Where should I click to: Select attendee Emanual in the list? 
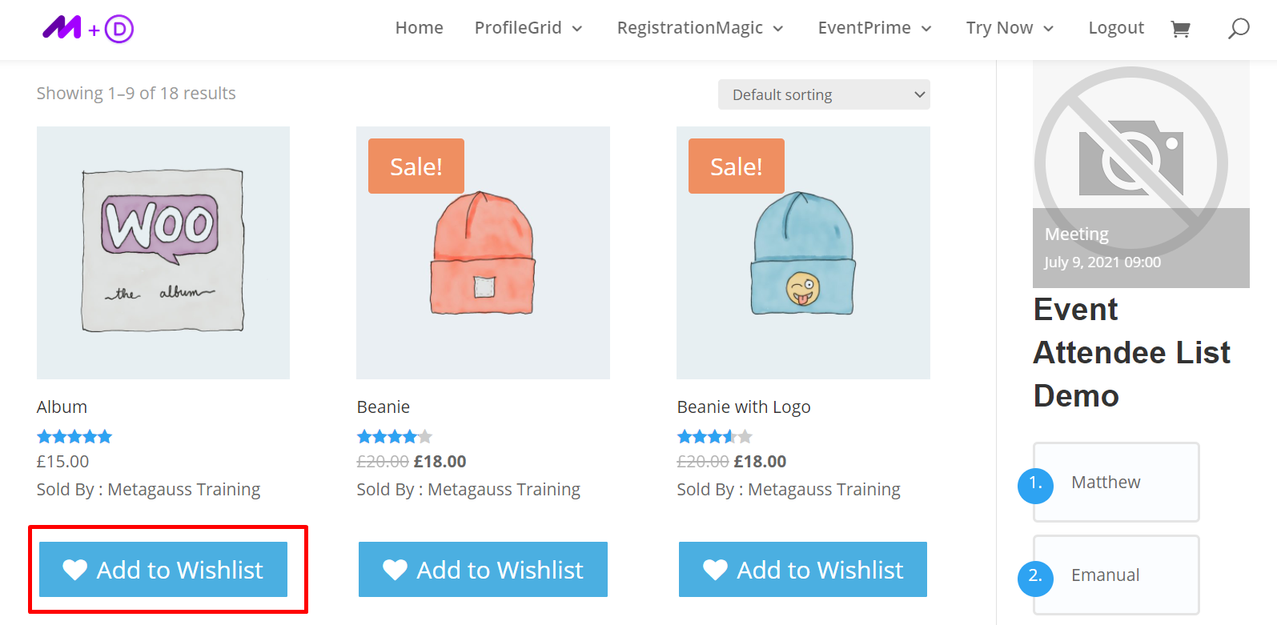(1105, 575)
